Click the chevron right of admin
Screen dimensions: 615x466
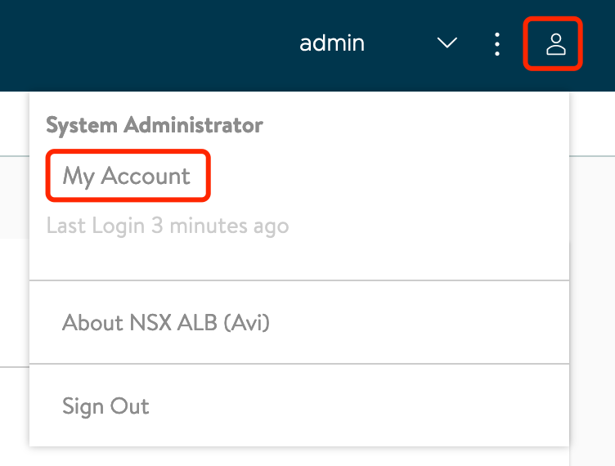pyautogui.click(x=447, y=43)
